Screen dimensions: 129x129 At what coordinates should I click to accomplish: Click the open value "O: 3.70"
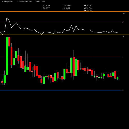[x=46, y=6]
